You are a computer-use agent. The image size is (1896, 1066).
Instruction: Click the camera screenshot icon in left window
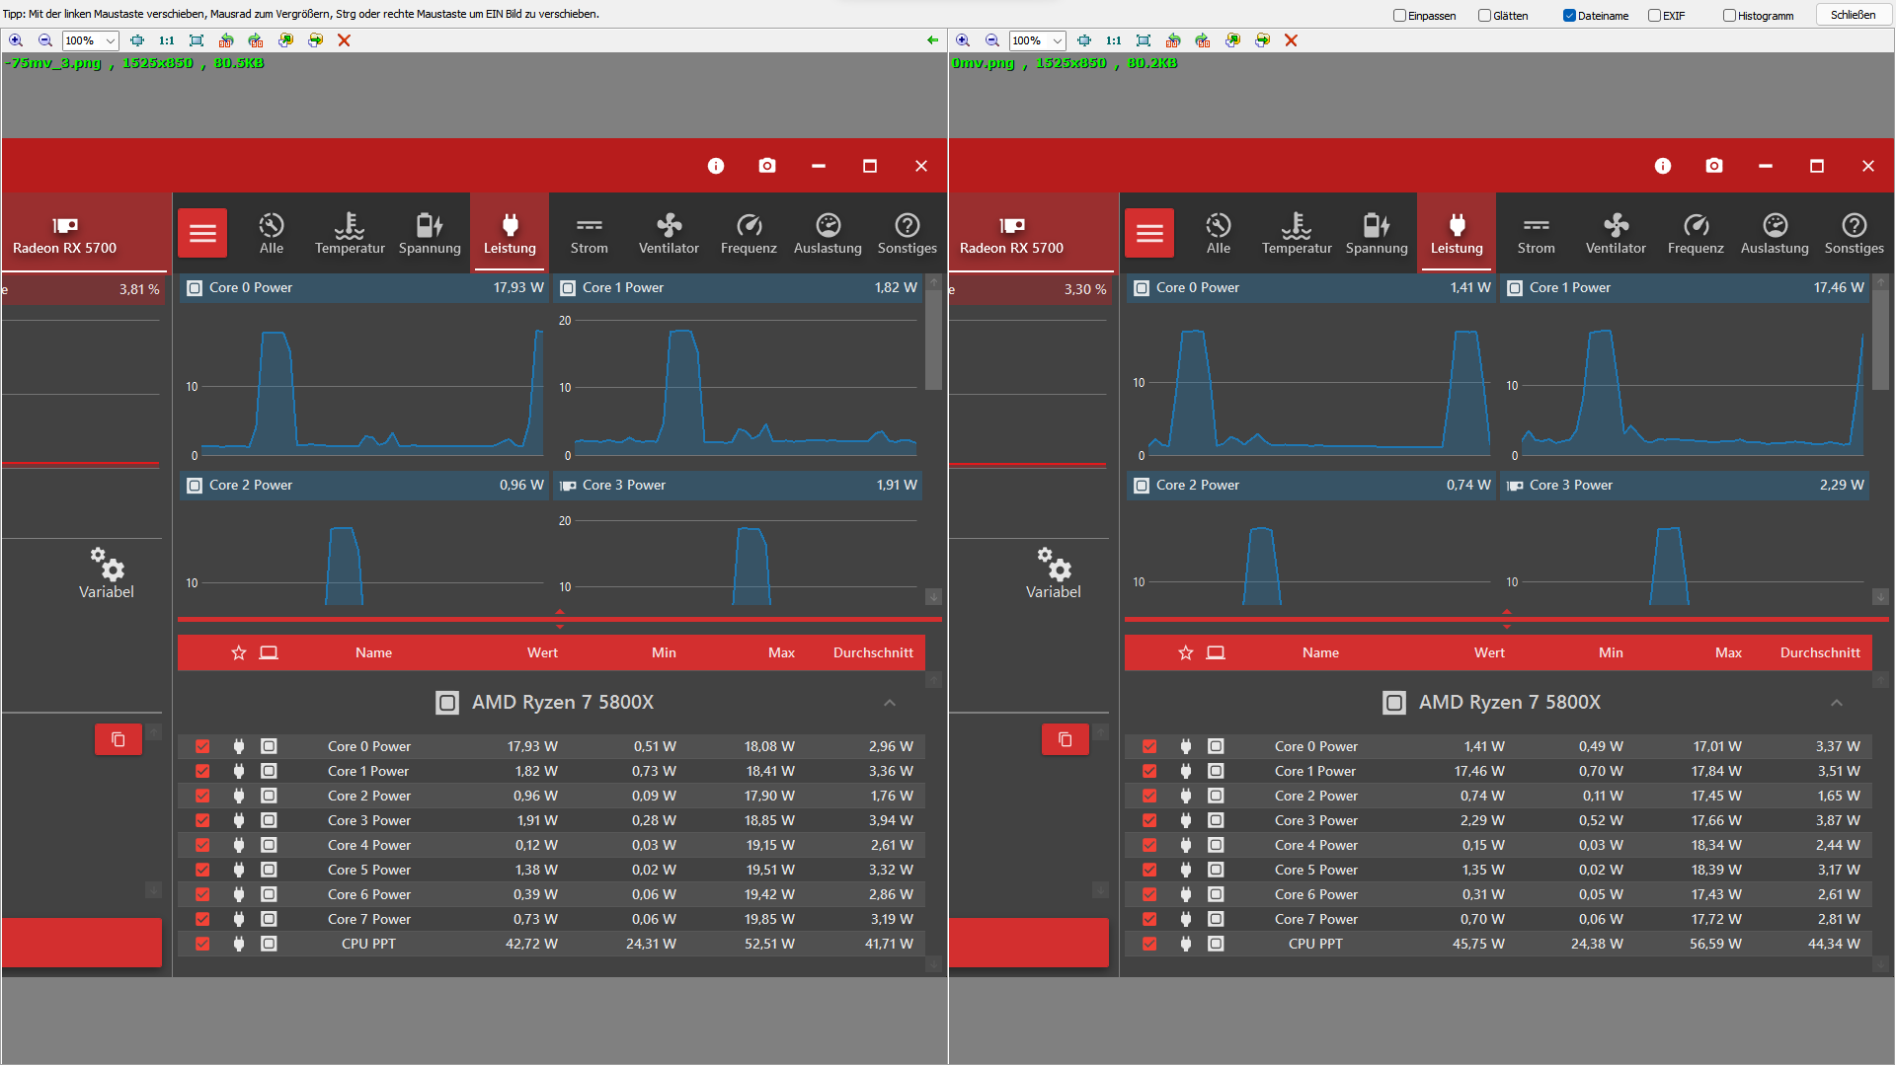tap(767, 166)
